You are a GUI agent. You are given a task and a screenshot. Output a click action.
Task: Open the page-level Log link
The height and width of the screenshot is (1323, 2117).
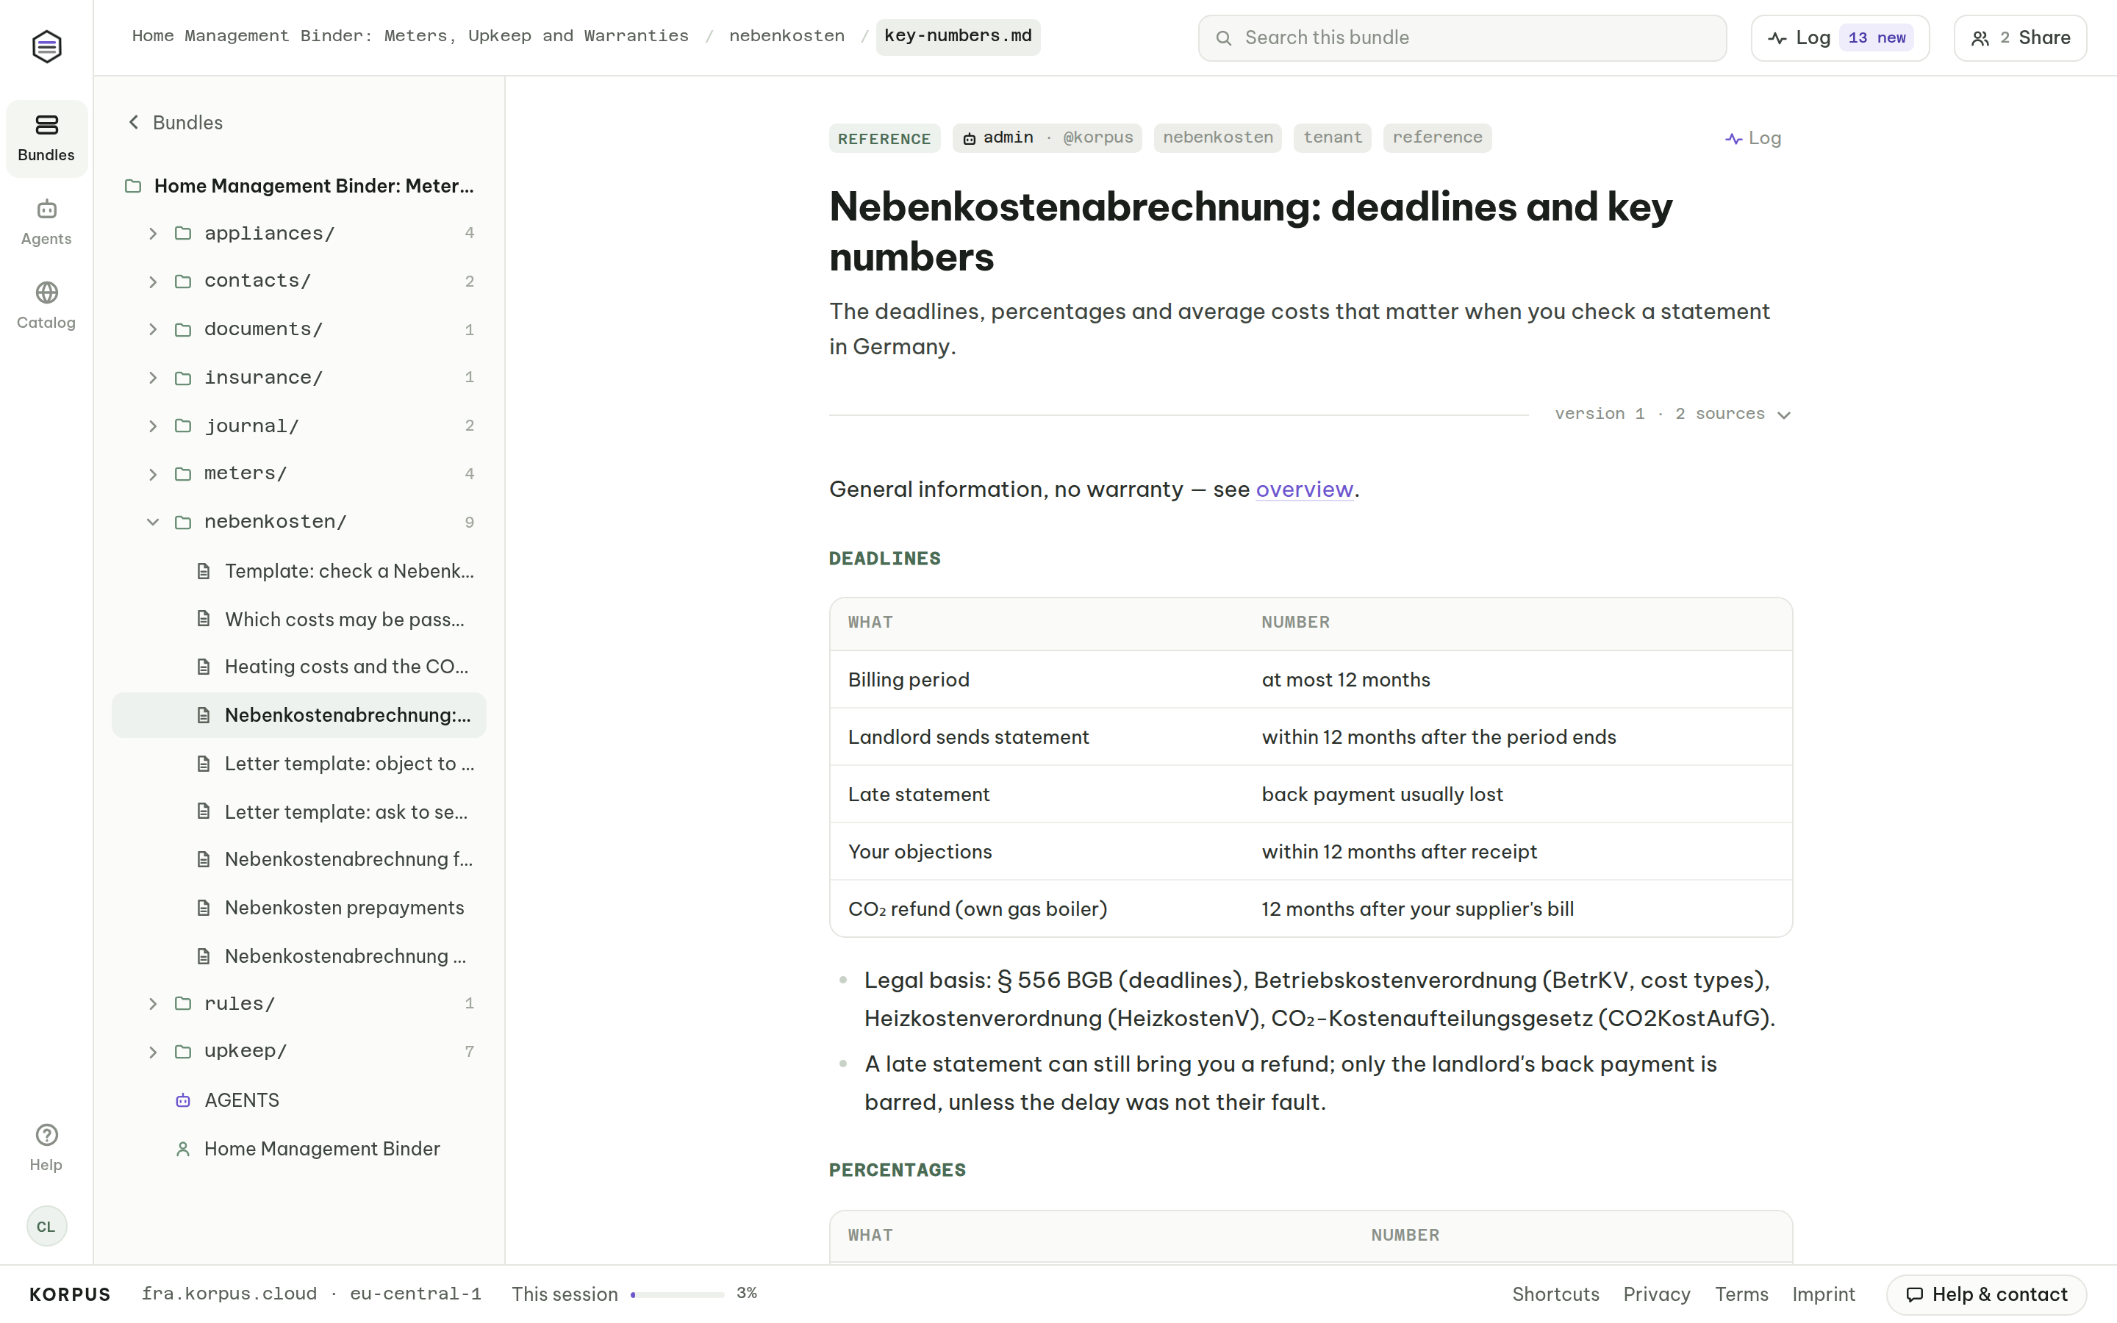pos(1752,138)
